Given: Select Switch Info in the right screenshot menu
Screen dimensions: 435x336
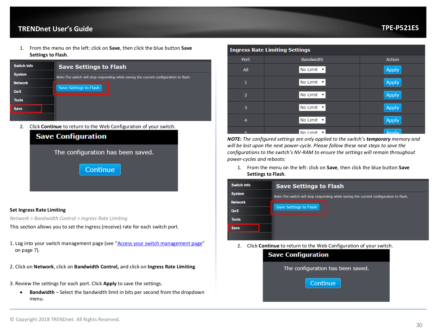Looking at the screenshot, I should point(250,185).
